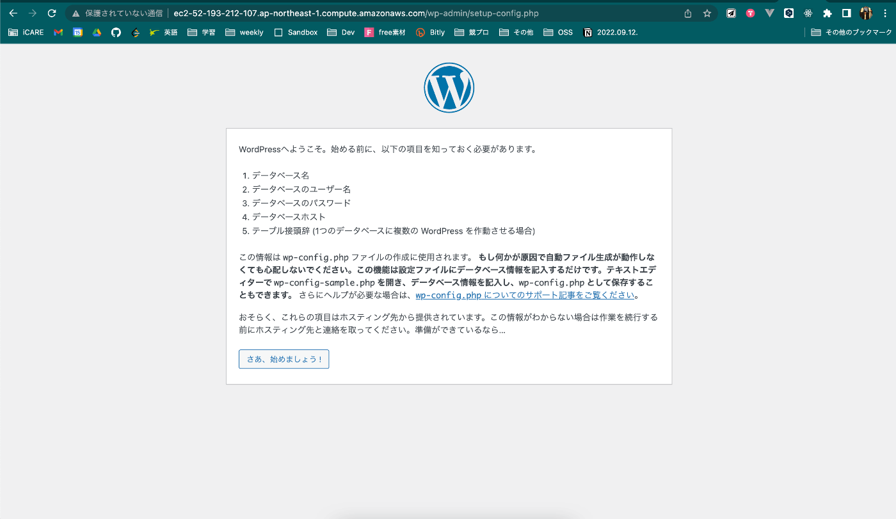
Task: Bookmark this page with the star icon
Action: (707, 13)
